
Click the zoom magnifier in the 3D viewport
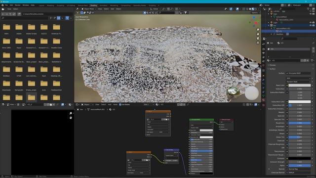click(258, 30)
